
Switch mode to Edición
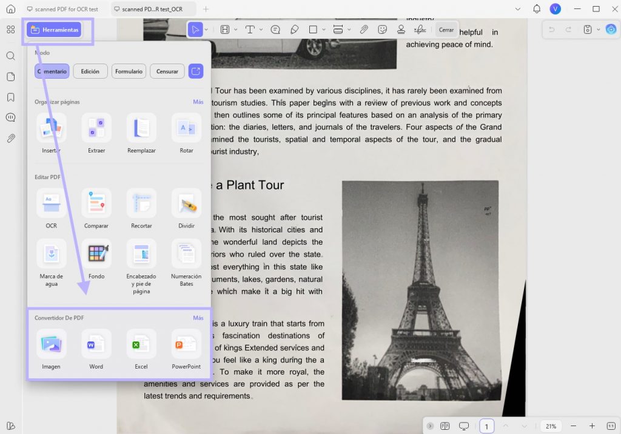[x=90, y=71]
